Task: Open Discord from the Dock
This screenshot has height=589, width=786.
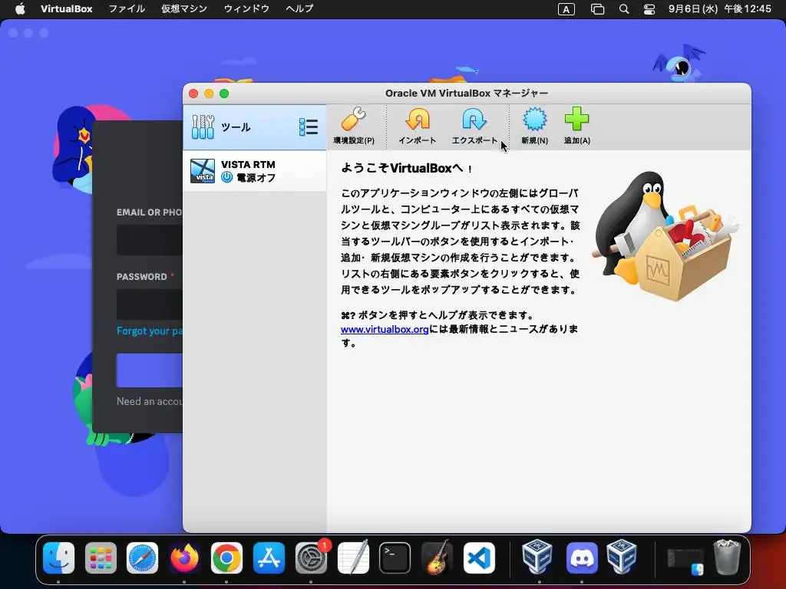Action: coord(582,558)
